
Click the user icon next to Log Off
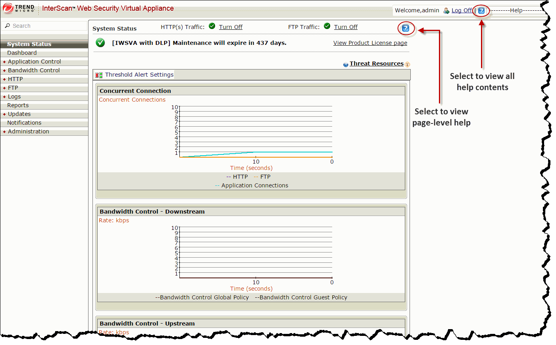446,10
